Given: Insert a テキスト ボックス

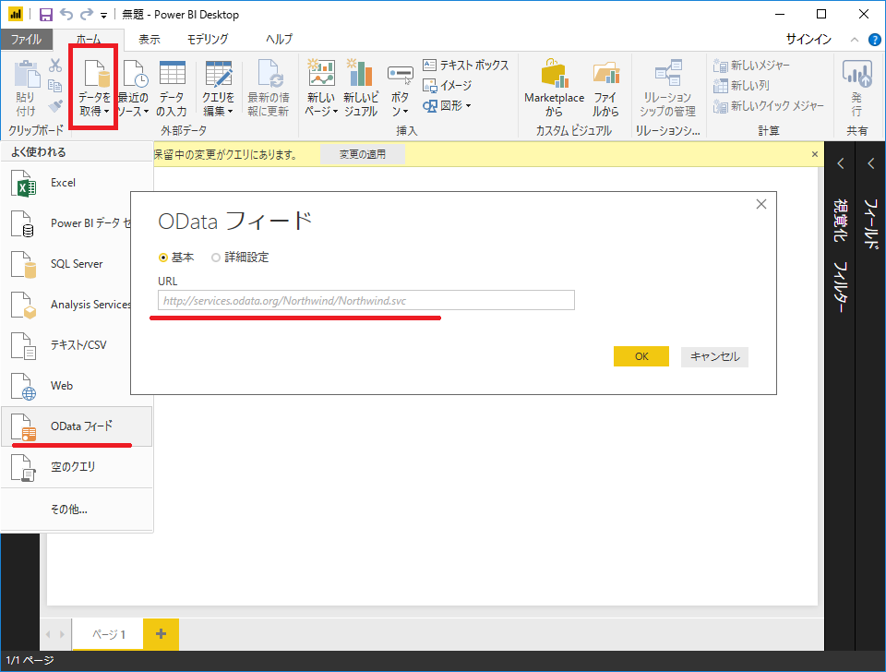Looking at the screenshot, I should tap(465, 65).
